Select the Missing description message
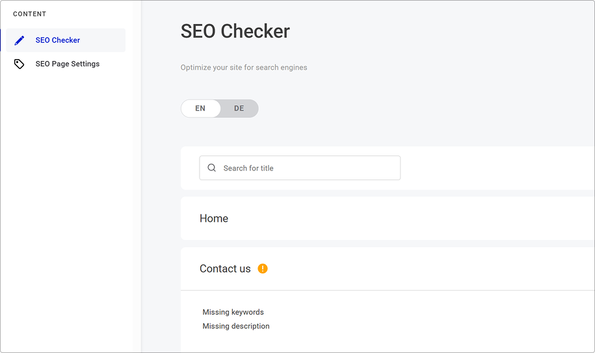 (236, 326)
